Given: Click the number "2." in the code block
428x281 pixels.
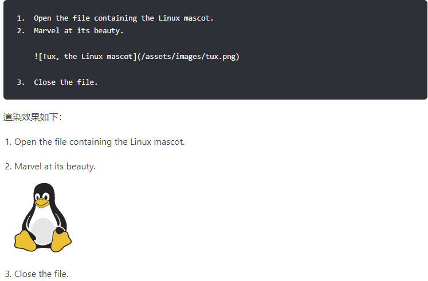Looking at the screenshot, I should [21, 31].
